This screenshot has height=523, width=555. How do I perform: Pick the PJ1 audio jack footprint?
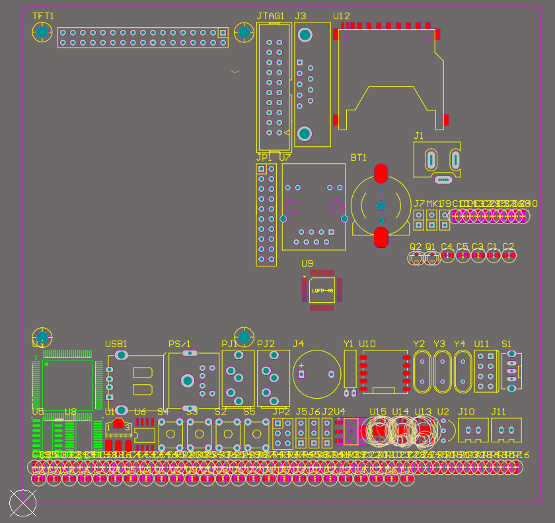pos(239,378)
